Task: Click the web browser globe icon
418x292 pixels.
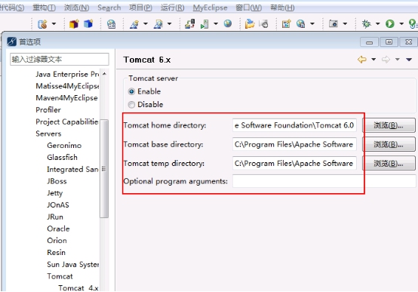Action: point(228,23)
